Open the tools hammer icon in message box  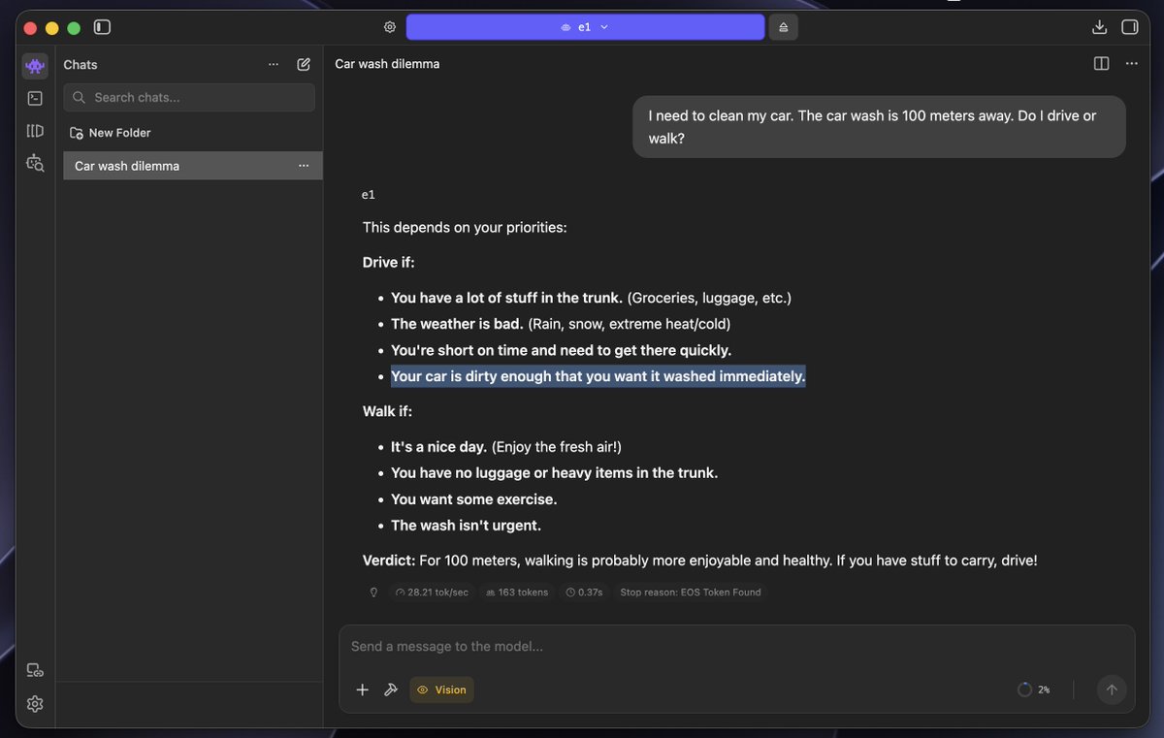pos(391,690)
